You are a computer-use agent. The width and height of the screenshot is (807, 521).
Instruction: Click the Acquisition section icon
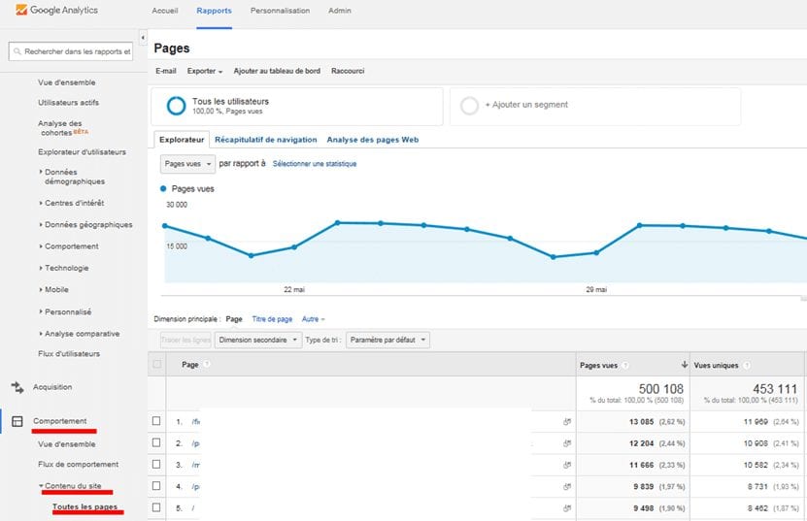pos(17,387)
